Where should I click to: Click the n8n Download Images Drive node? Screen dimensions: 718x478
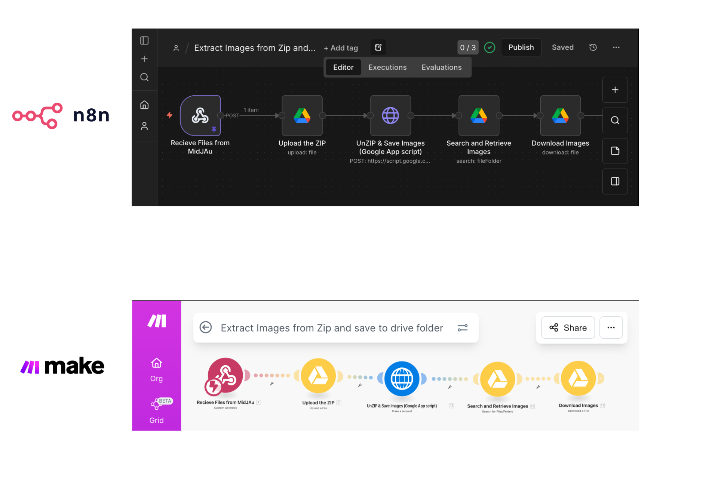[560, 115]
